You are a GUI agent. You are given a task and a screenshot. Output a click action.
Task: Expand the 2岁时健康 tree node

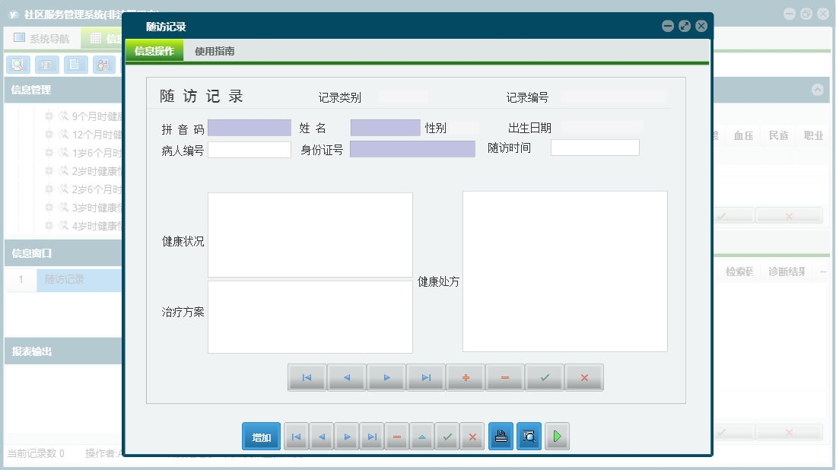click(x=49, y=170)
